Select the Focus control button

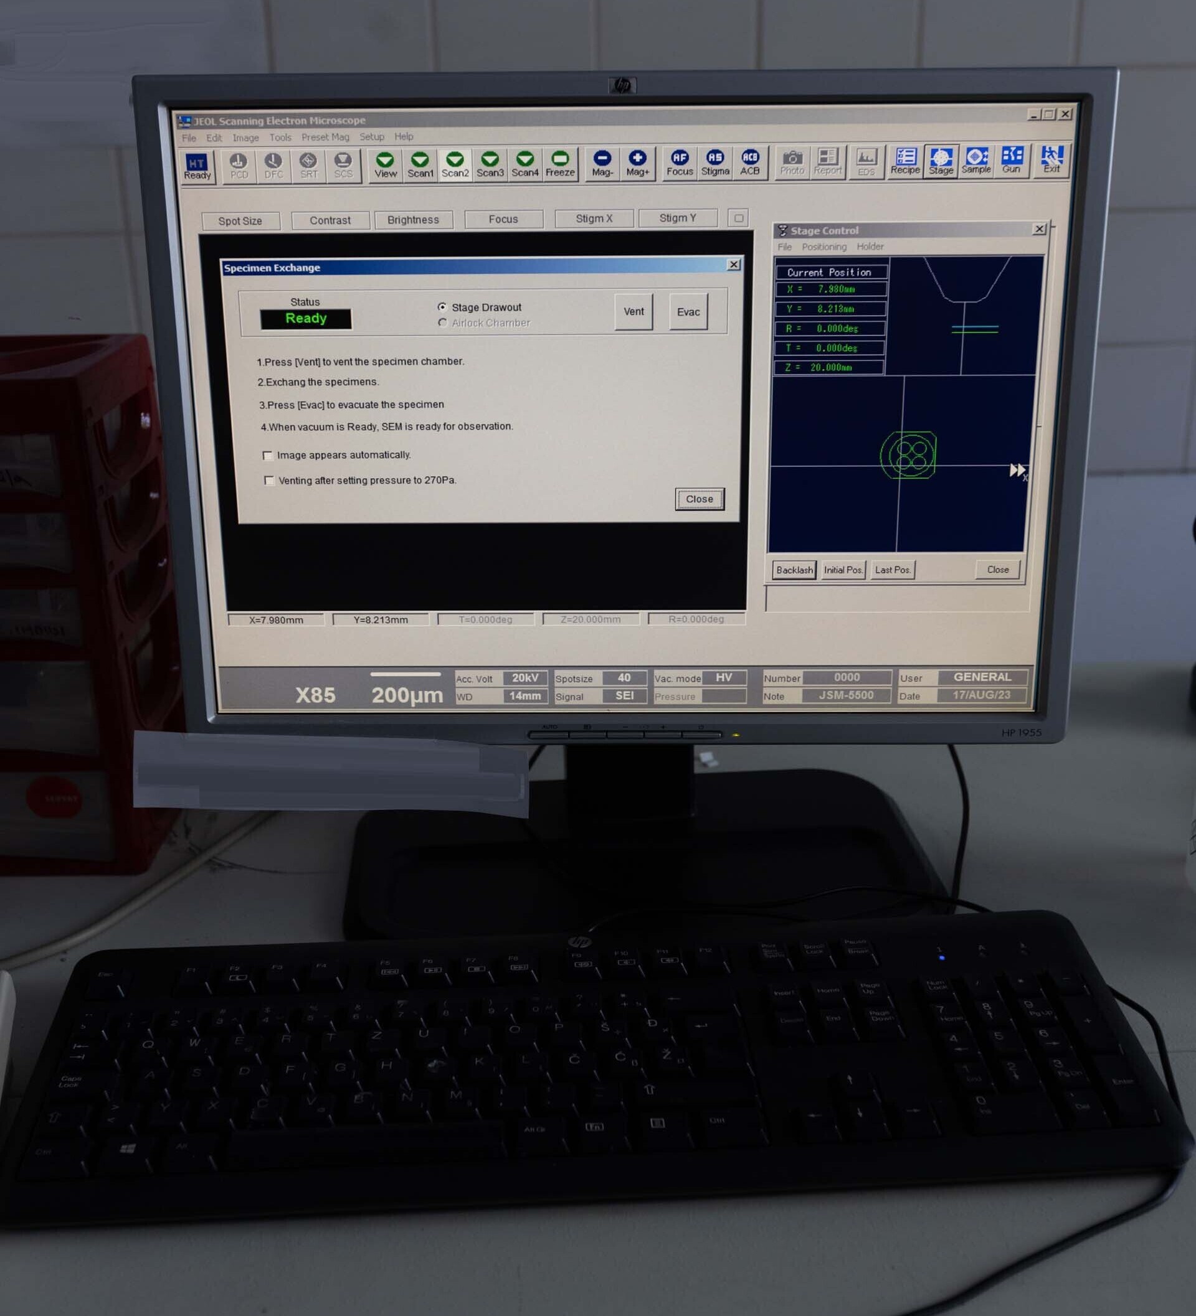(x=503, y=219)
